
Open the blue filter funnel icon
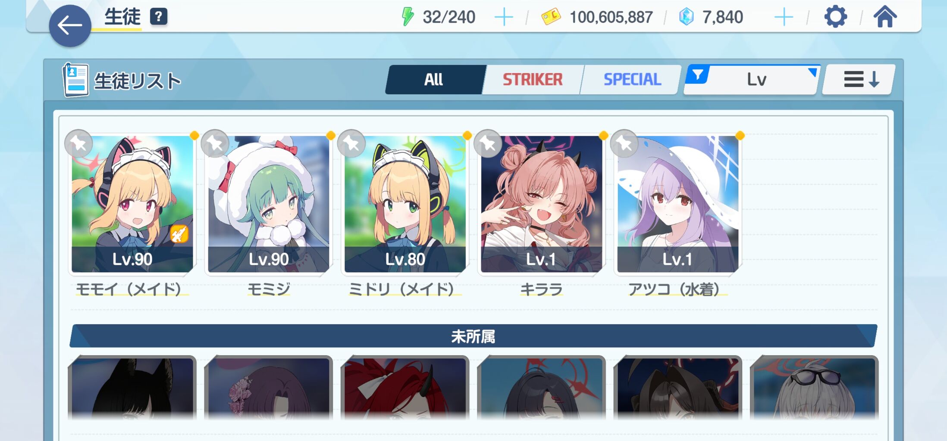tap(698, 75)
